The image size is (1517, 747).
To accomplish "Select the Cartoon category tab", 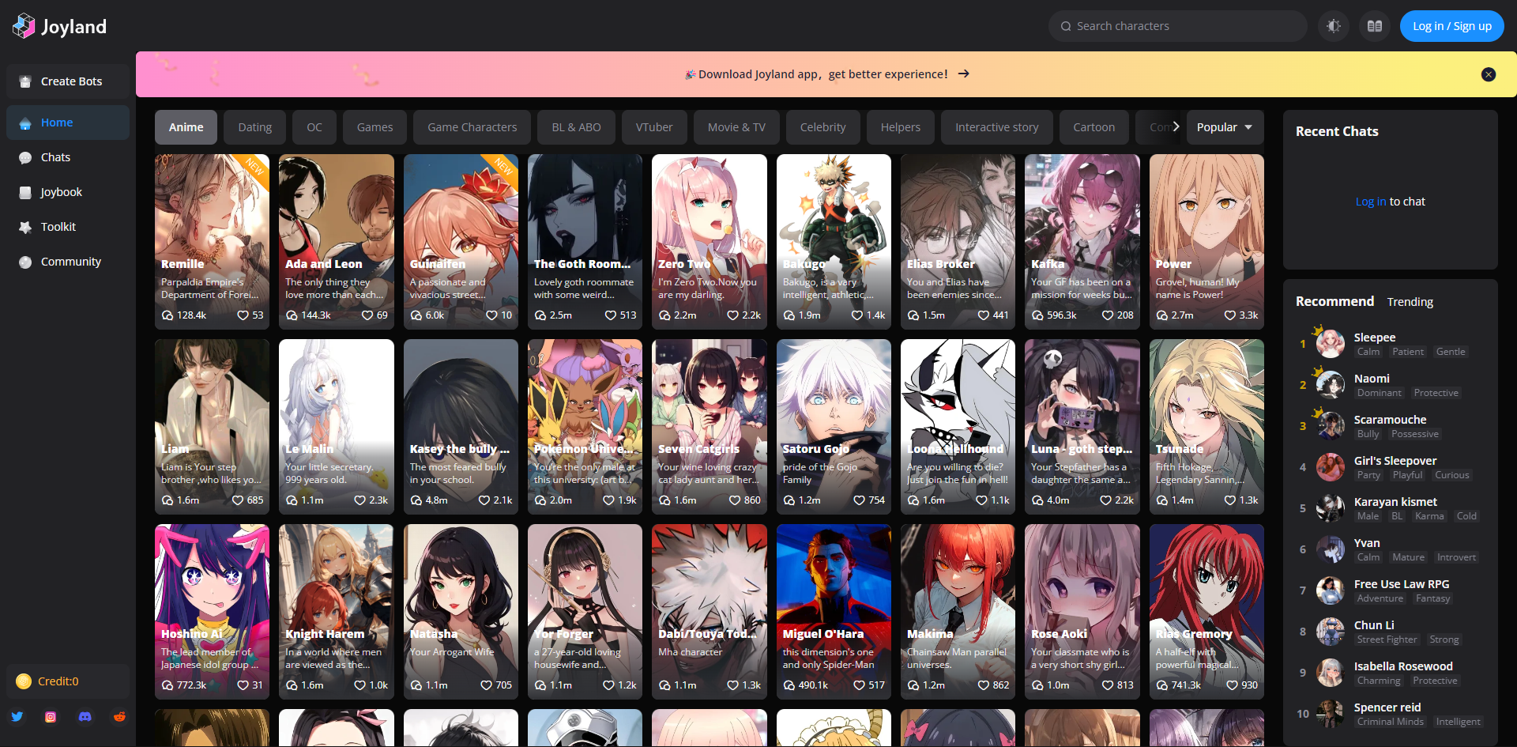I will pos(1094,127).
